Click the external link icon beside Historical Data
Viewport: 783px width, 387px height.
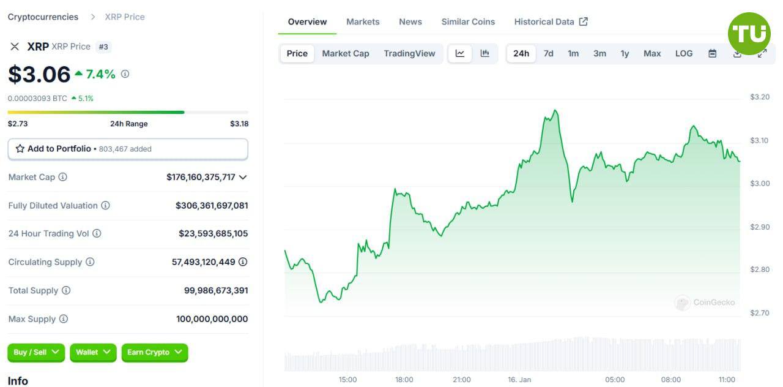[584, 21]
